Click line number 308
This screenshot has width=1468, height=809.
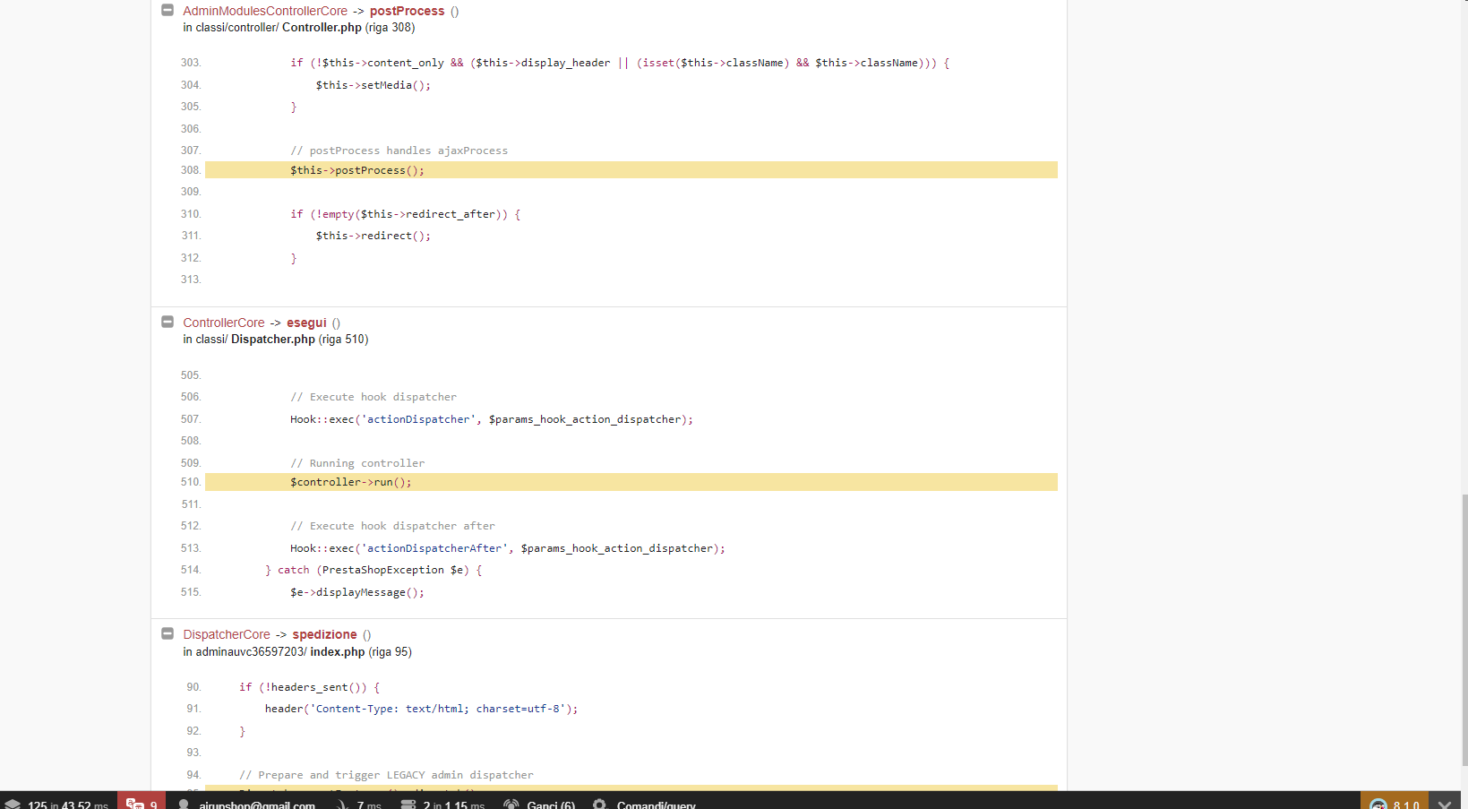click(190, 170)
